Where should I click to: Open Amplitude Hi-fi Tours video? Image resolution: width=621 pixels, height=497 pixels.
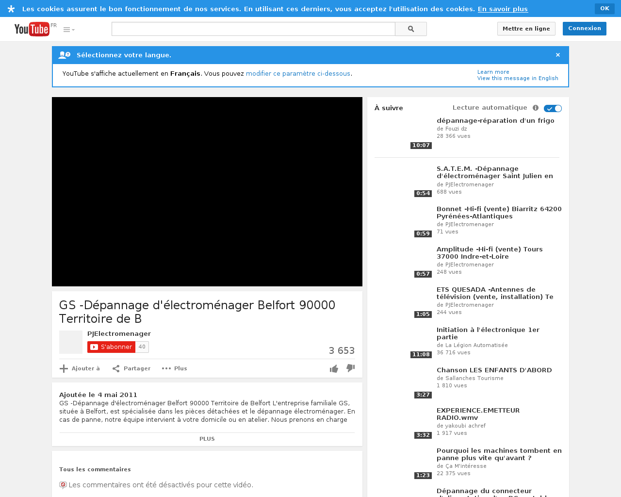(x=490, y=253)
